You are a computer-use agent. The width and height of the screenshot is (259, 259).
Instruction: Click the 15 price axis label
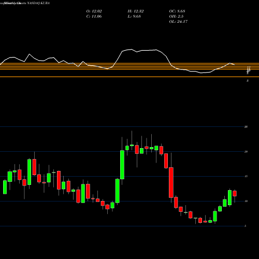tap(246, 177)
